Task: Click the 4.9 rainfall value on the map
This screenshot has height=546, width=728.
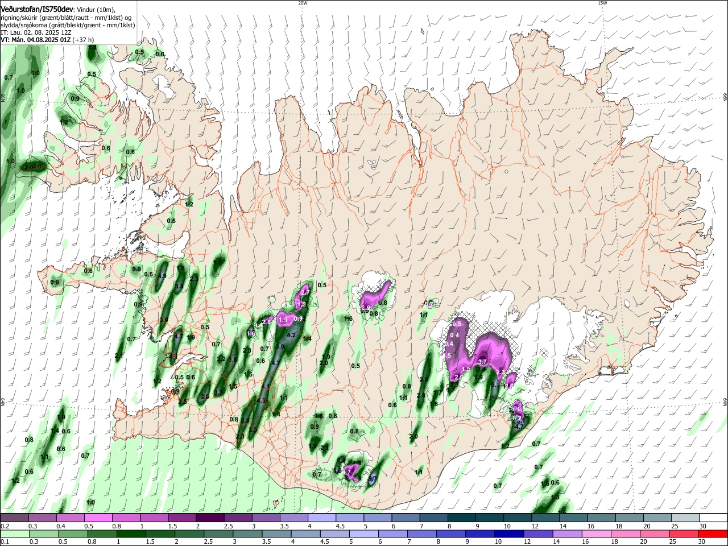Action: (x=162, y=276)
